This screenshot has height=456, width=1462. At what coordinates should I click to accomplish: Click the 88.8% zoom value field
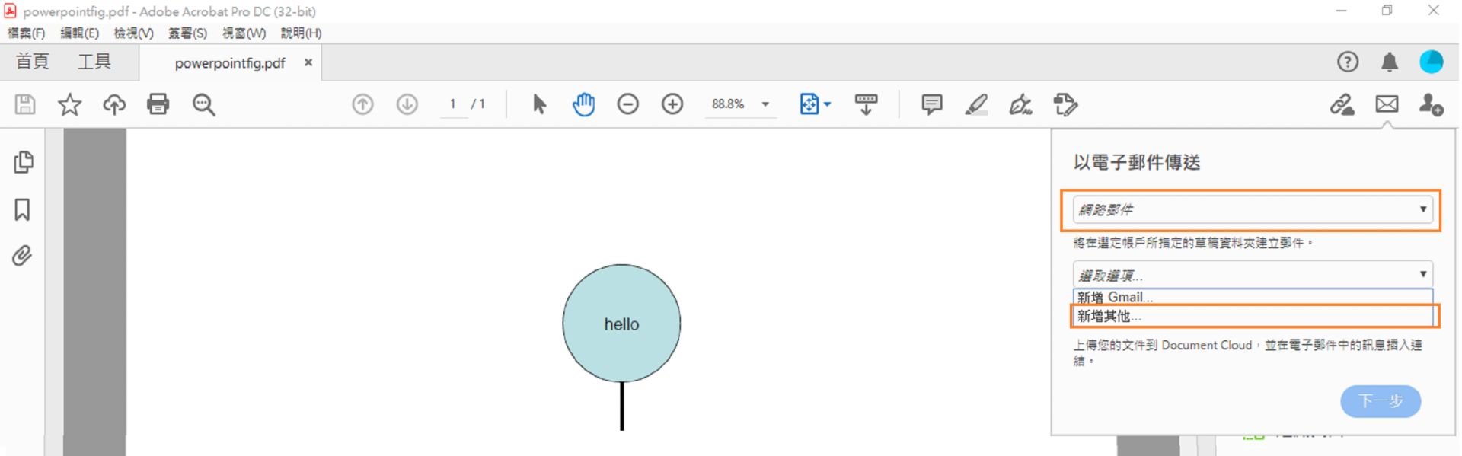click(x=728, y=104)
